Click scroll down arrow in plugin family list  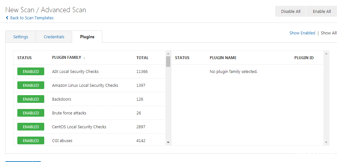point(168,142)
